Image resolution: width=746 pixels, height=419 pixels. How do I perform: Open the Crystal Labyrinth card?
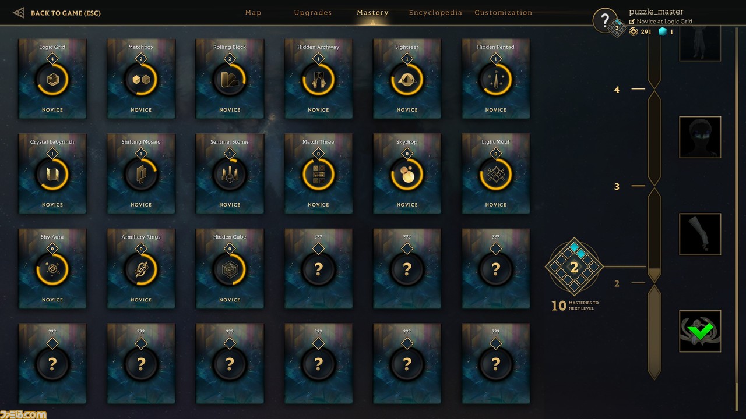tap(52, 173)
